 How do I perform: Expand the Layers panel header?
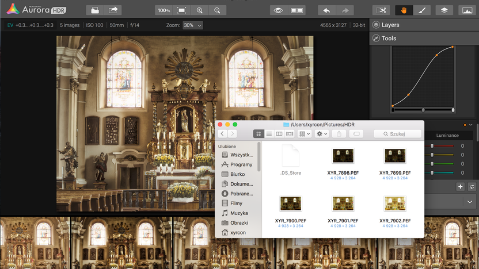[424, 25]
